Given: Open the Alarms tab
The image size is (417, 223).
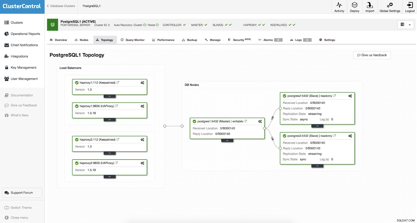Looking at the screenshot, I should 270,40.
